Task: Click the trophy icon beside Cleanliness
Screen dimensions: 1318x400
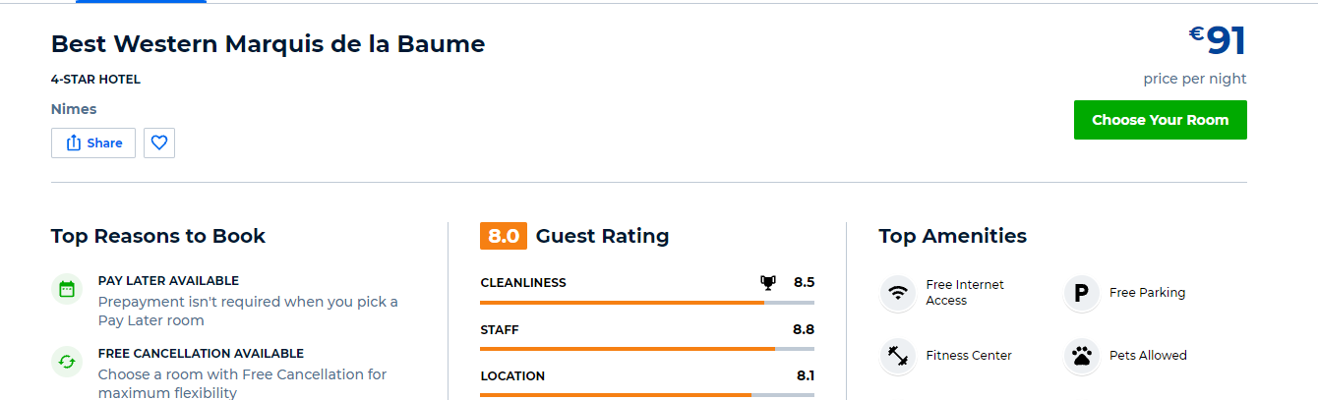Action: coord(768,282)
